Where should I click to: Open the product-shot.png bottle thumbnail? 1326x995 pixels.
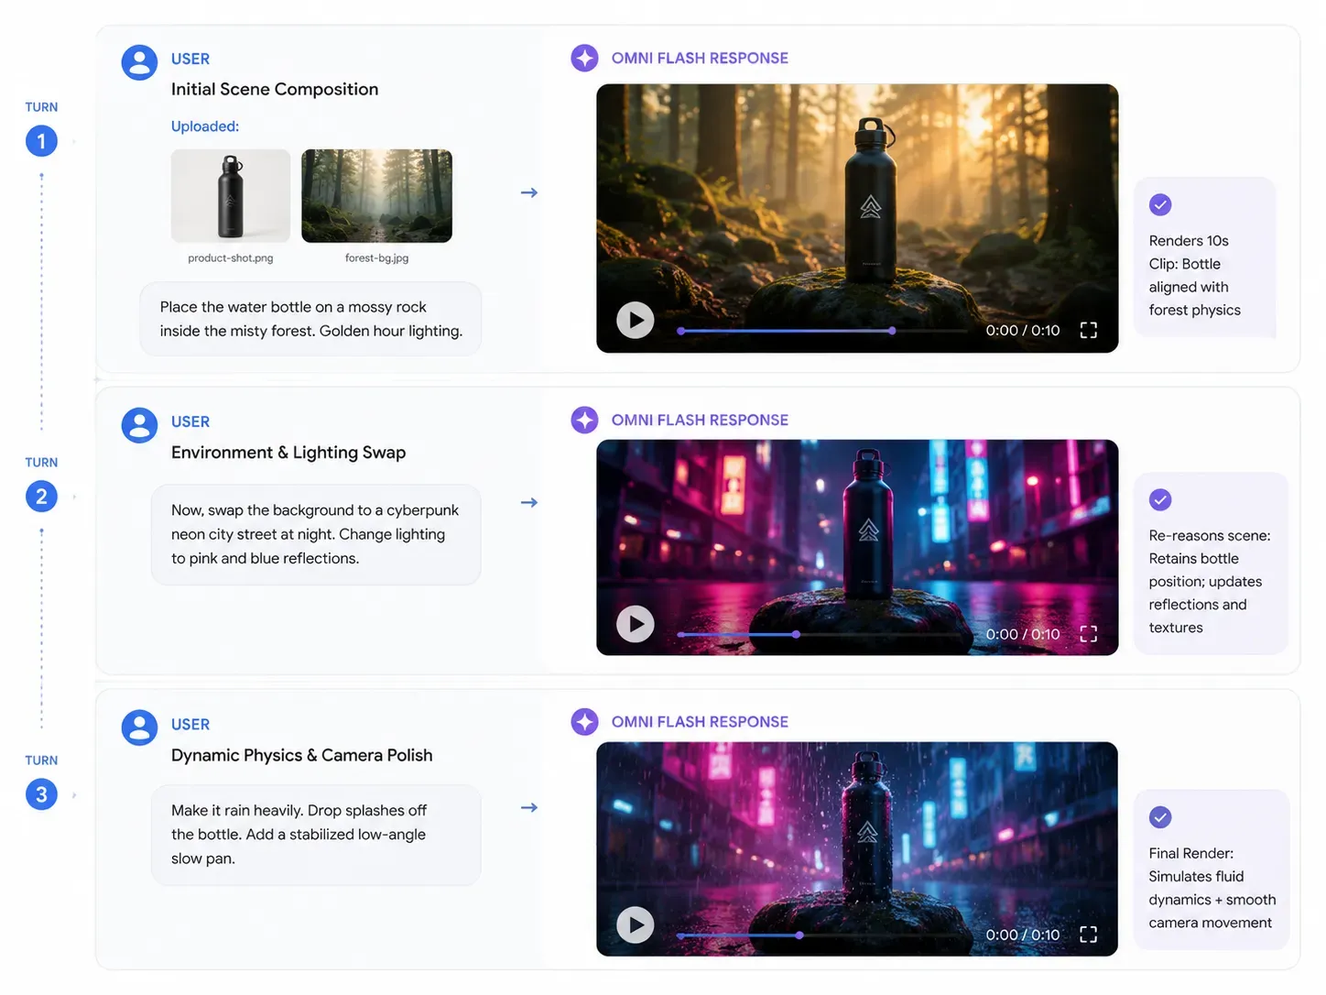coord(231,196)
